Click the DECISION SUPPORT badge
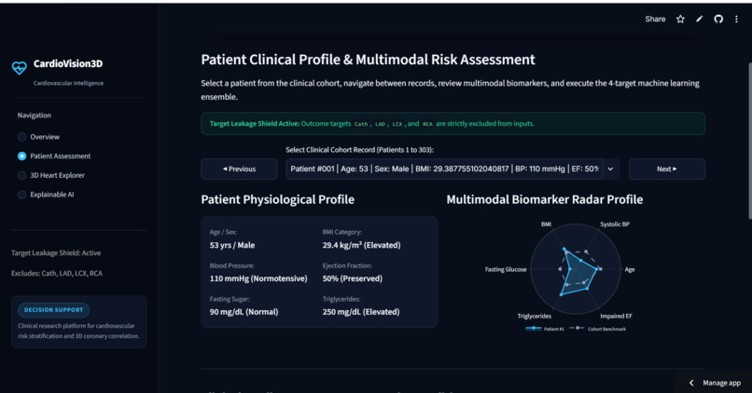The width and height of the screenshot is (752, 393). point(54,310)
